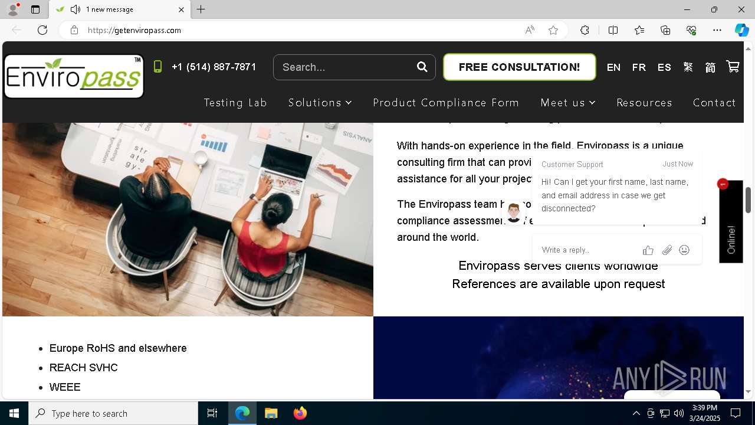Open Windows Start menu
This screenshot has width=755, height=425.
point(14,413)
